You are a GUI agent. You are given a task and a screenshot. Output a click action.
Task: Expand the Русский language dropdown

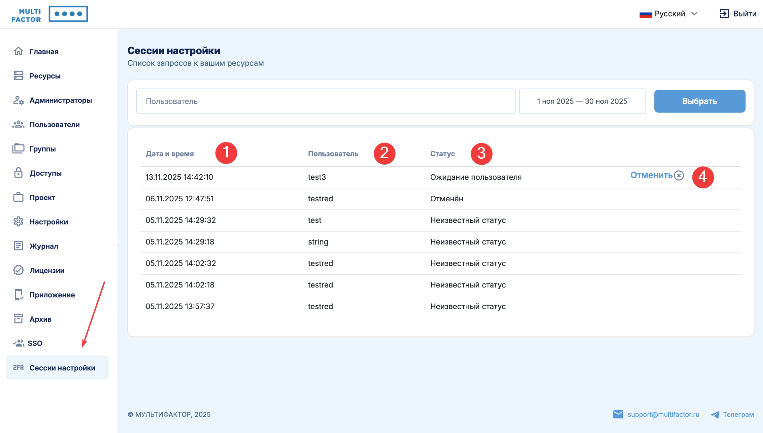coord(669,14)
